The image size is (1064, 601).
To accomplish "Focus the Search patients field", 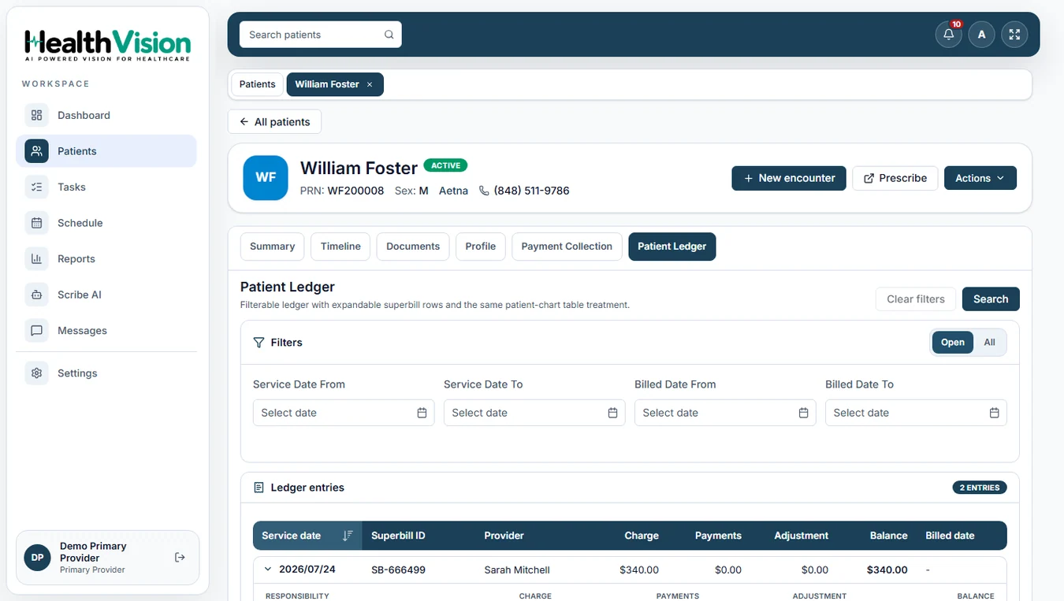I will (321, 35).
